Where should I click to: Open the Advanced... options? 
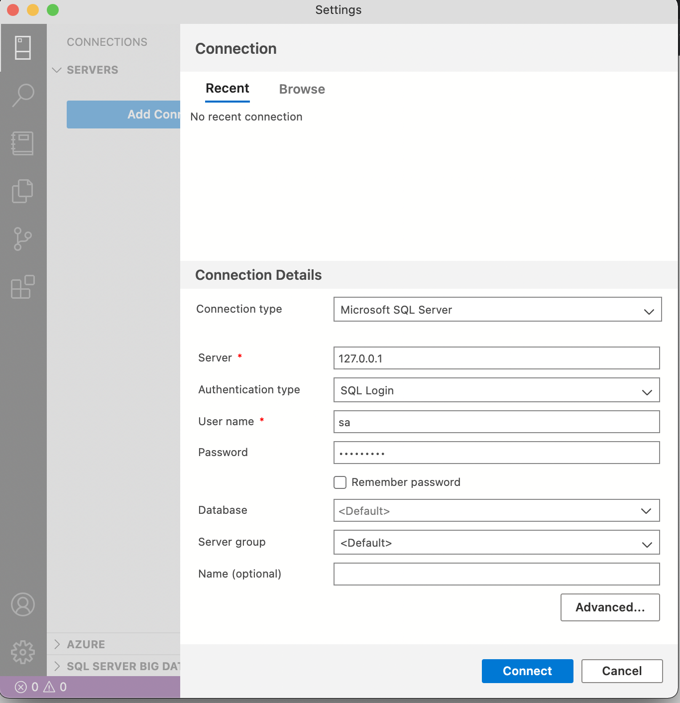(610, 607)
